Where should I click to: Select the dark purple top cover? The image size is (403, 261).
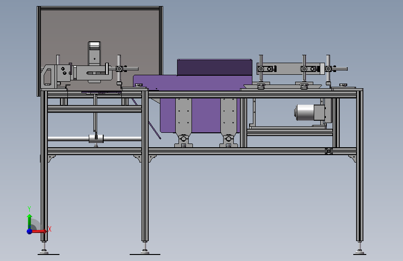click(215, 67)
